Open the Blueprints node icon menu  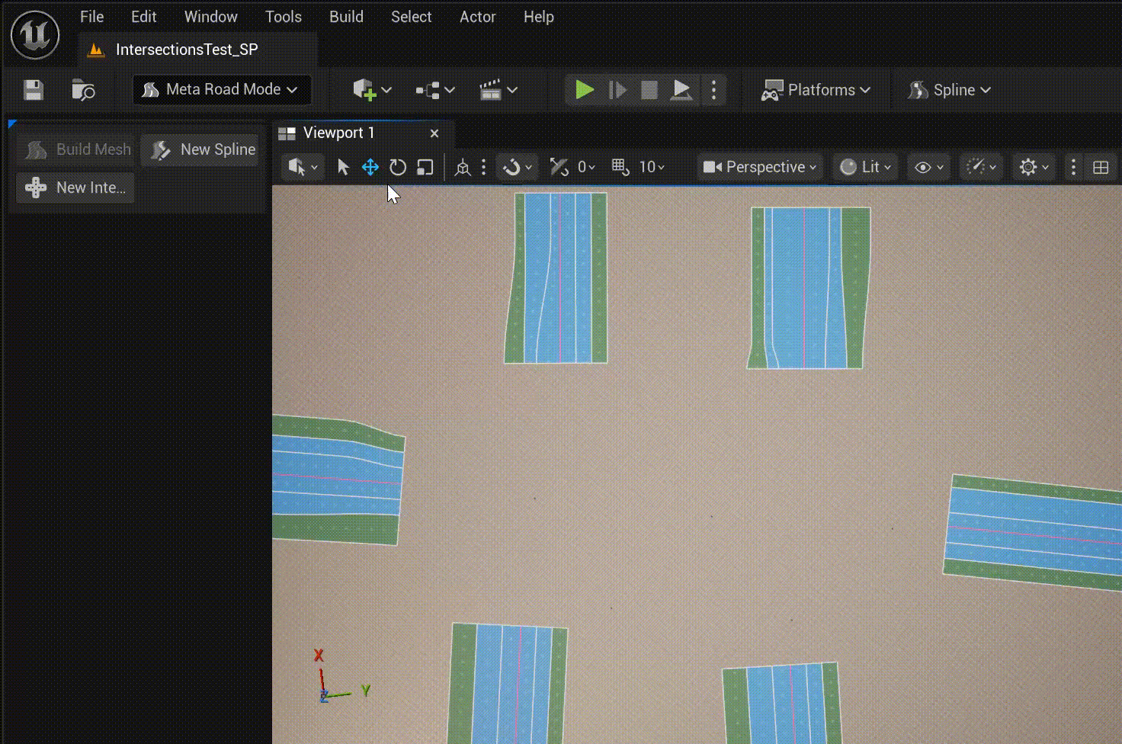[x=434, y=90]
